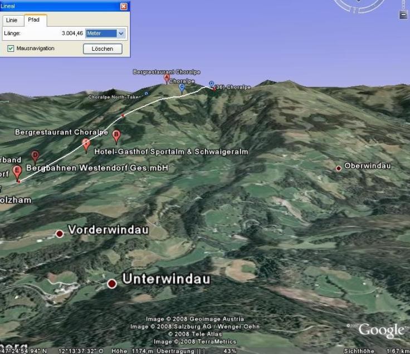Screen dimensions: 410x354
Task: Click the Hotel-Gasthof Sportalm & Schwaigeralm label
Action: [x=171, y=152]
